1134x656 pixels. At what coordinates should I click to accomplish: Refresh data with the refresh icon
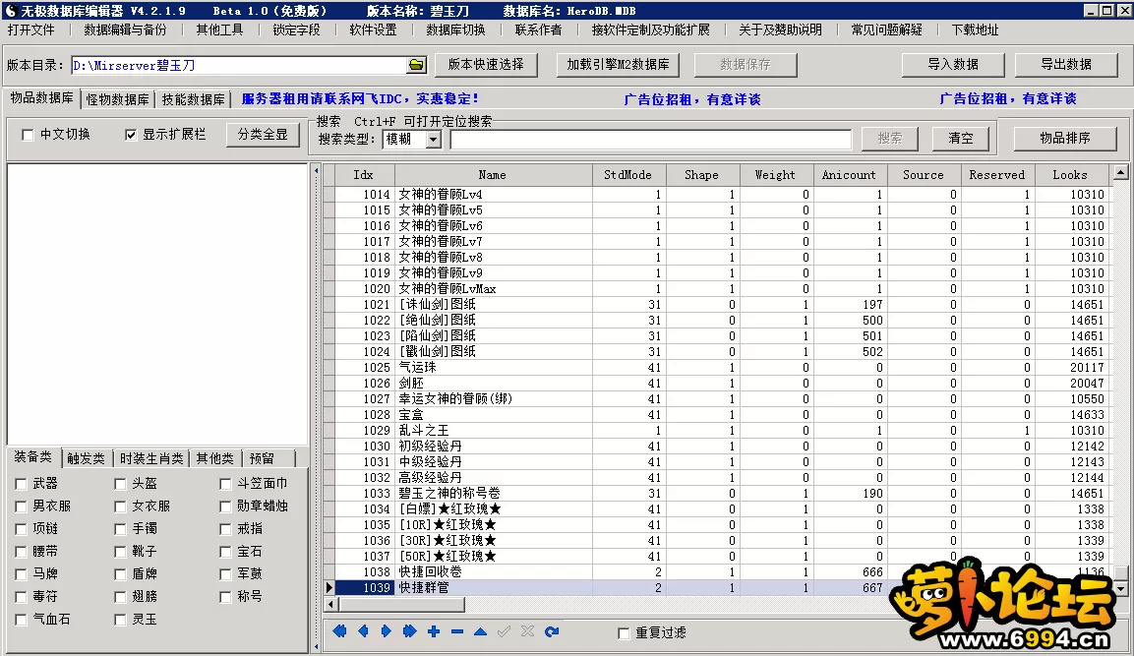coord(552,631)
